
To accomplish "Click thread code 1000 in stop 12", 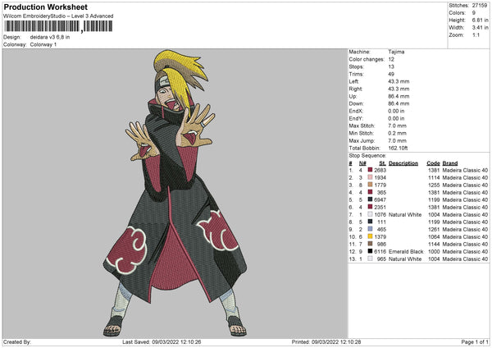I will (434, 252).
